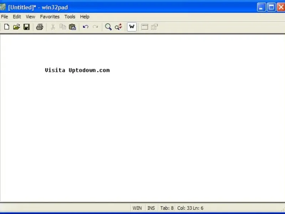
Task: Open the Favorites menu
Action: click(x=50, y=17)
